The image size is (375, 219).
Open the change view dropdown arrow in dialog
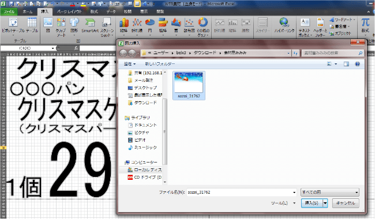coord(336,64)
